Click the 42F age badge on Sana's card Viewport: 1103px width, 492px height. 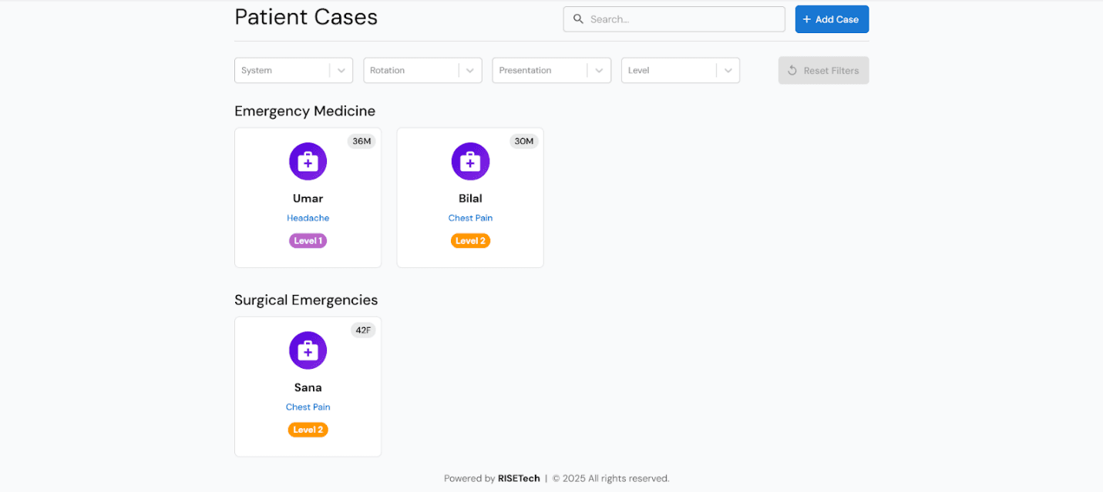click(362, 330)
